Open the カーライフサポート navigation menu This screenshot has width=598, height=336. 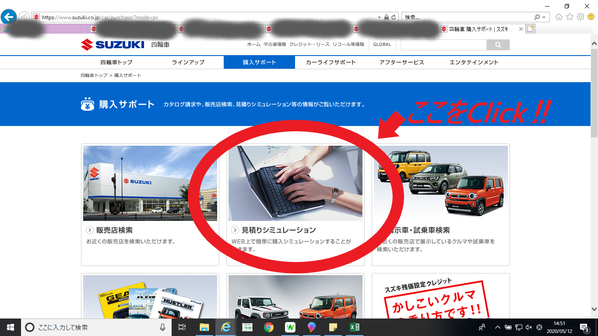(x=331, y=62)
